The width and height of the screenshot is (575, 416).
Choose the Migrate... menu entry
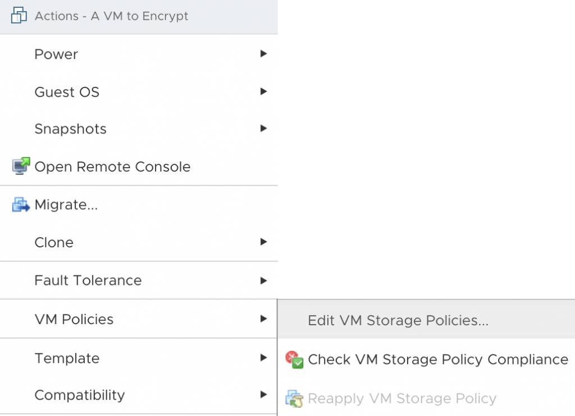139,205
